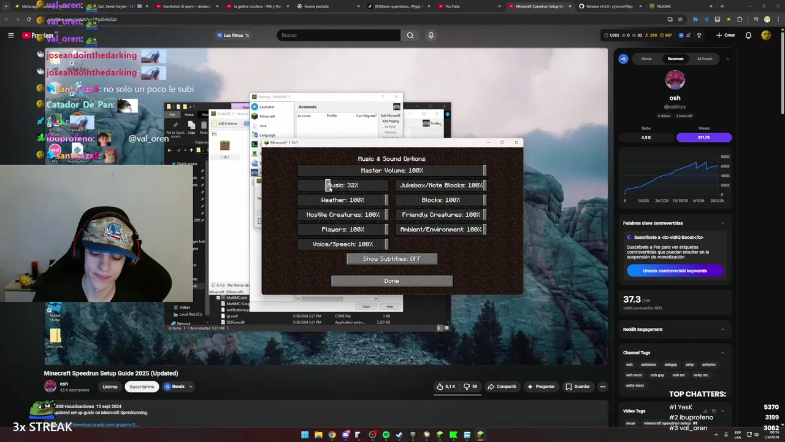Click the Weather 100% volume slider
Image resolution: width=785 pixels, height=442 pixels.
click(x=343, y=200)
